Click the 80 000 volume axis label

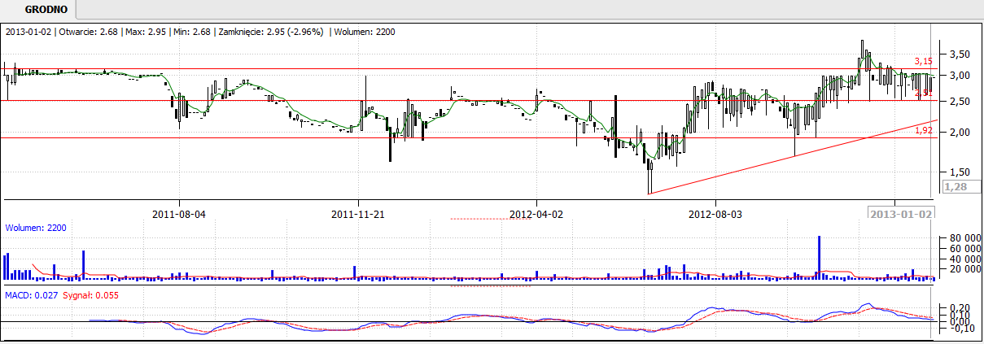[x=960, y=238]
